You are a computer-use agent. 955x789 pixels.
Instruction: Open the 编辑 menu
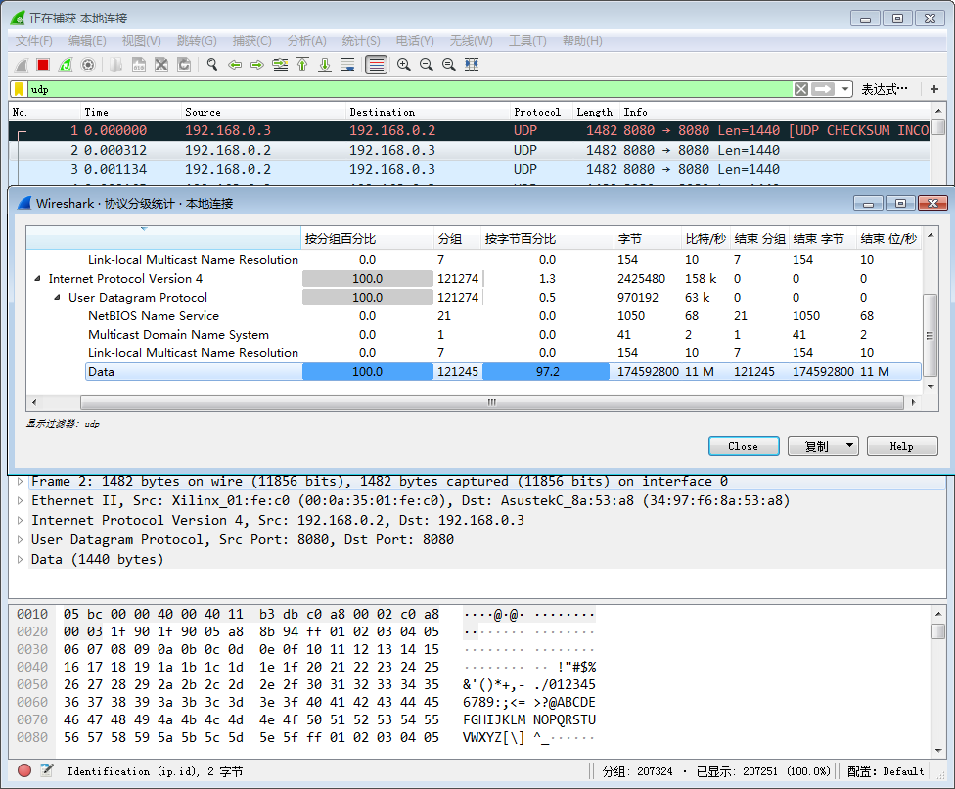pyautogui.click(x=87, y=41)
